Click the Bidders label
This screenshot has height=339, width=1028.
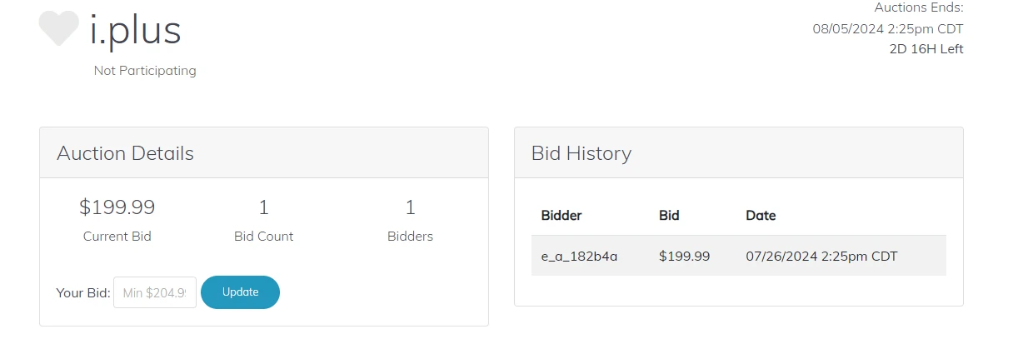410,236
